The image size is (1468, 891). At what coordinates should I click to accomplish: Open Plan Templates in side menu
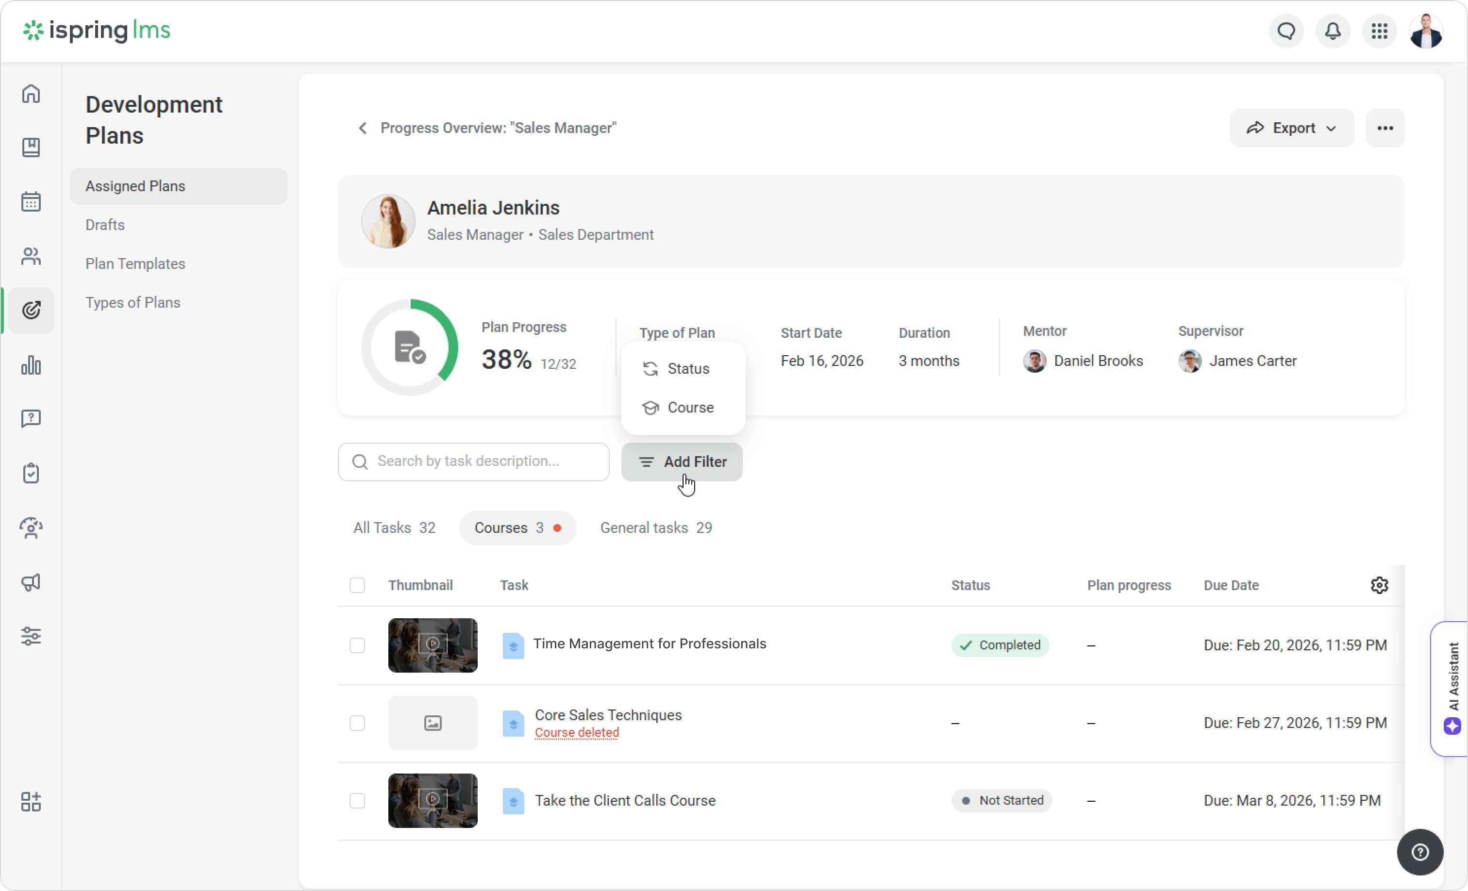coord(135,264)
